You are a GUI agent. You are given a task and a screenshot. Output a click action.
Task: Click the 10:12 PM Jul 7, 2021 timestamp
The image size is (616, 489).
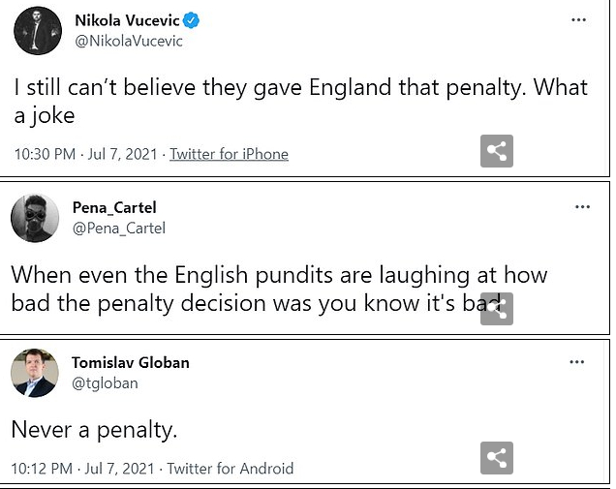click(x=84, y=469)
